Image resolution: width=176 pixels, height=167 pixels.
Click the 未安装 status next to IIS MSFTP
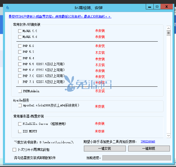[x=100, y=131]
